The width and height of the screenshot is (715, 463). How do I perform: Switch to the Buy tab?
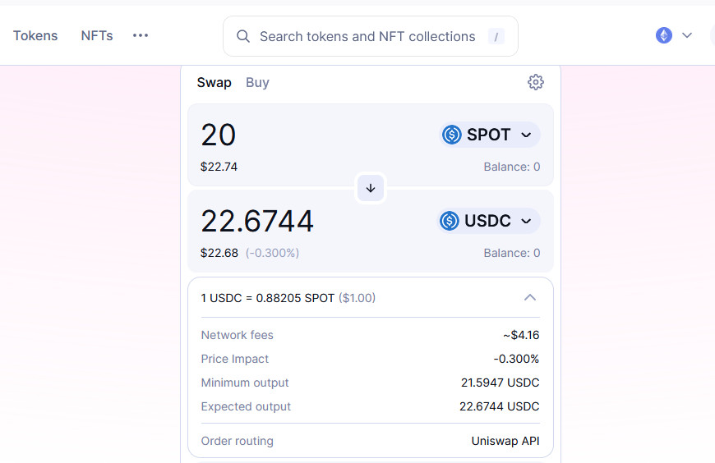pyautogui.click(x=257, y=82)
